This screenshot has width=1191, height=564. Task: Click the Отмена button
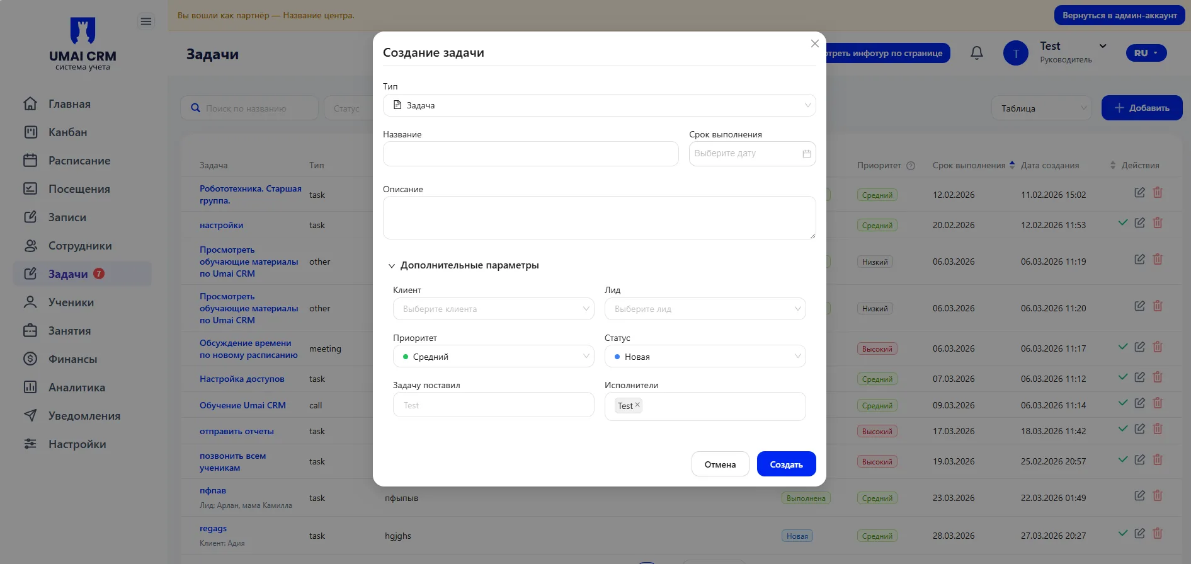point(720,464)
